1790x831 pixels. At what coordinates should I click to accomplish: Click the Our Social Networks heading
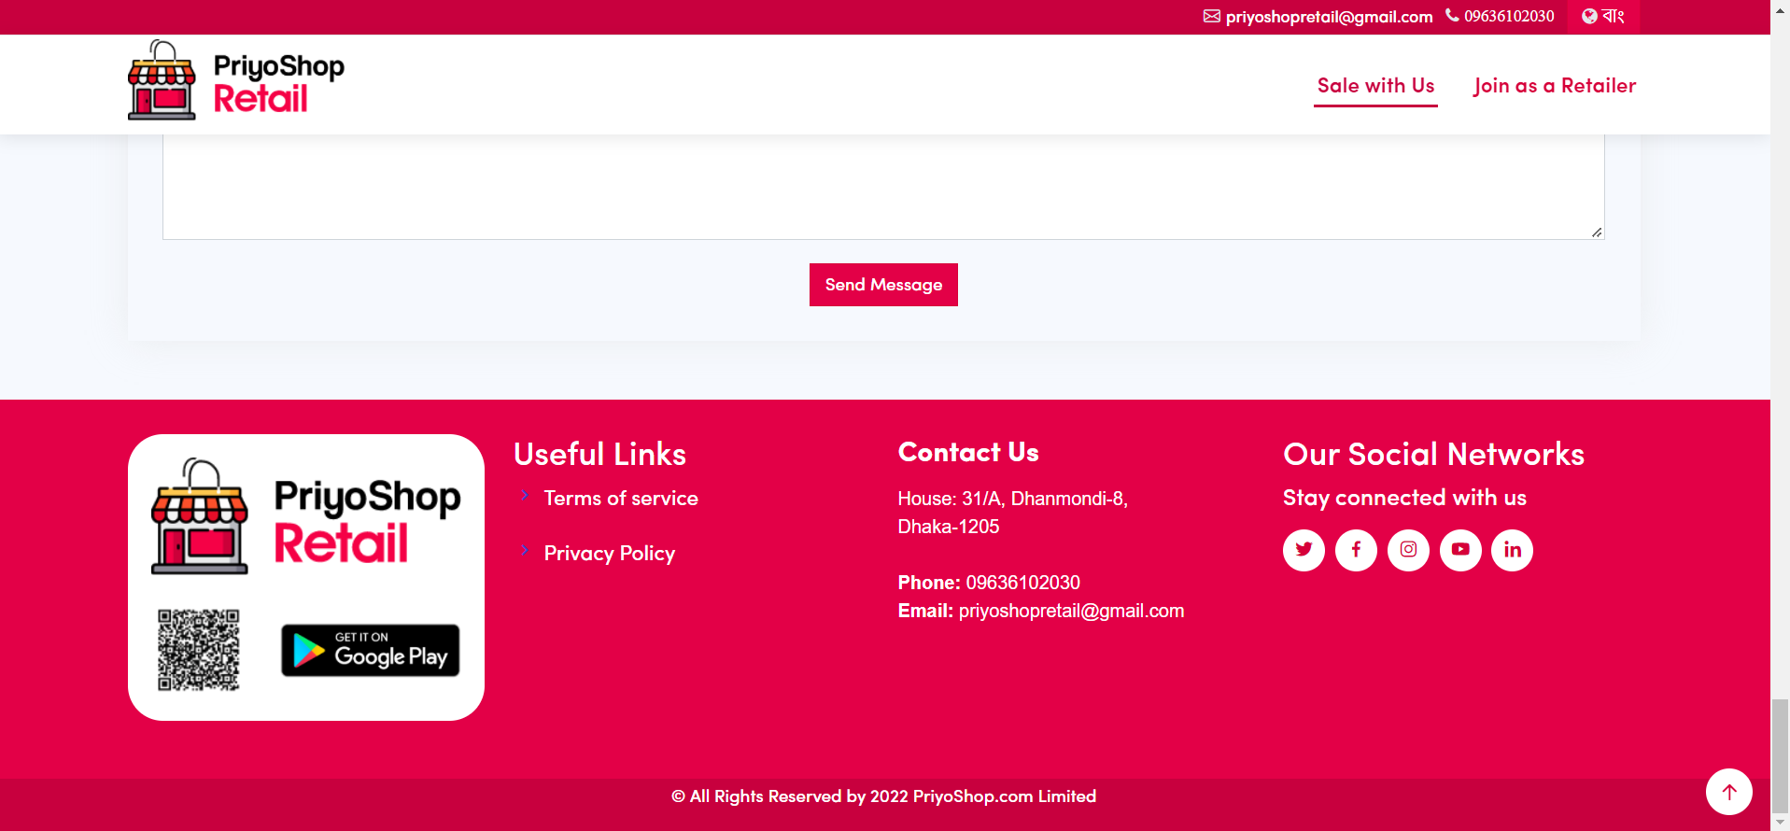click(x=1433, y=454)
